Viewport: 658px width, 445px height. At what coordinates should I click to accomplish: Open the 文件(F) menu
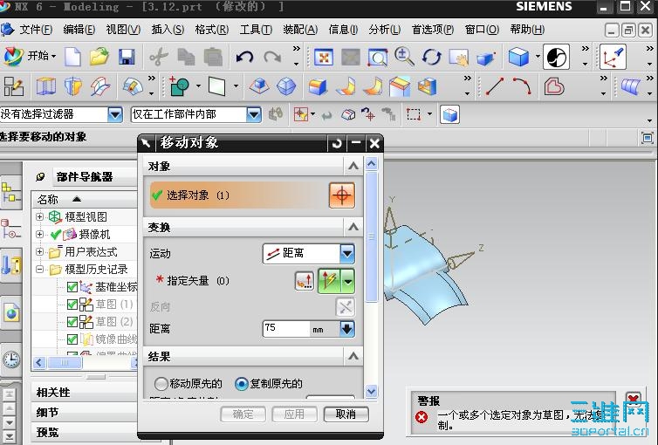click(x=36, y=30)
